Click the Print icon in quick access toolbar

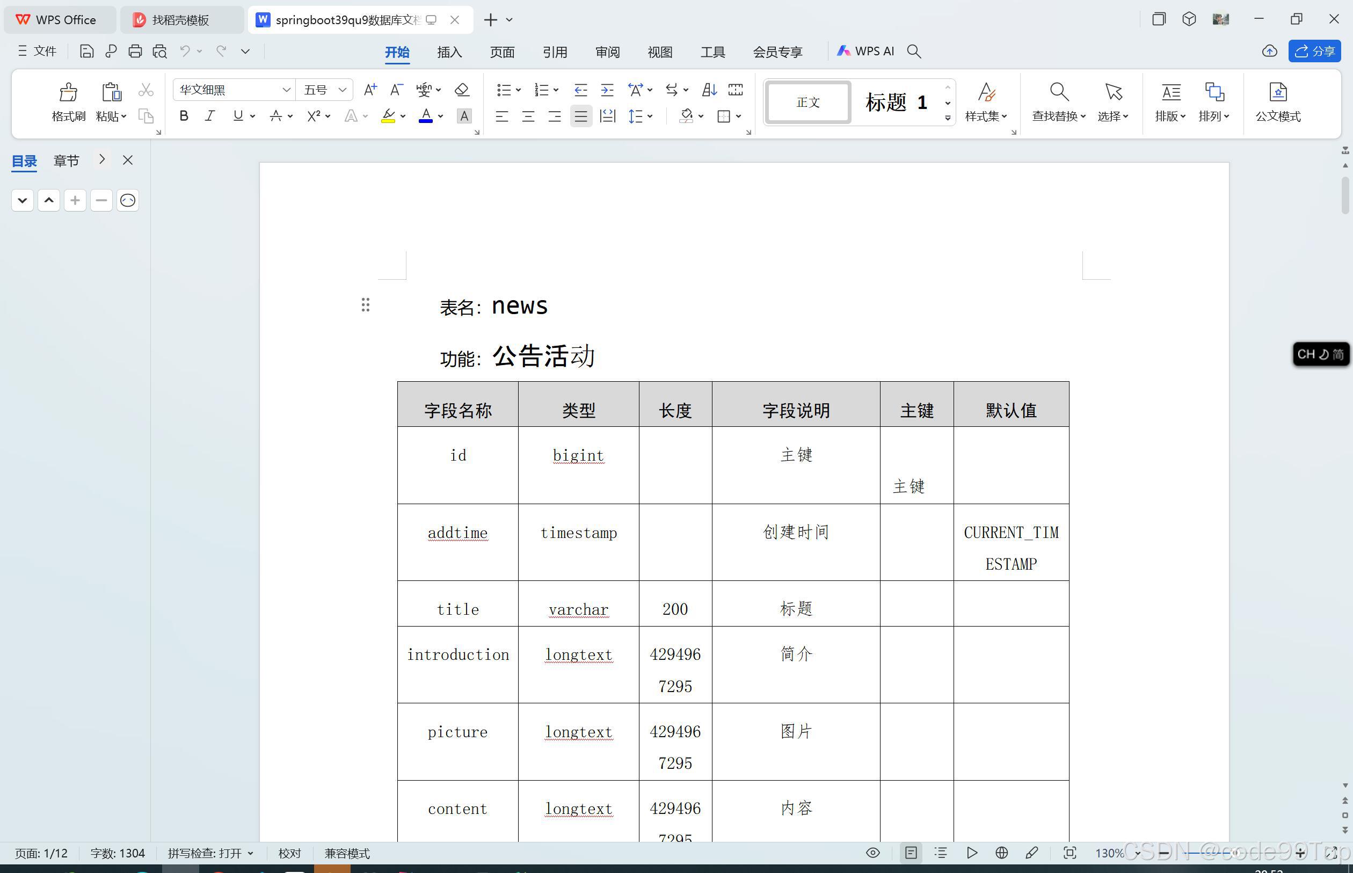[135, 51]
